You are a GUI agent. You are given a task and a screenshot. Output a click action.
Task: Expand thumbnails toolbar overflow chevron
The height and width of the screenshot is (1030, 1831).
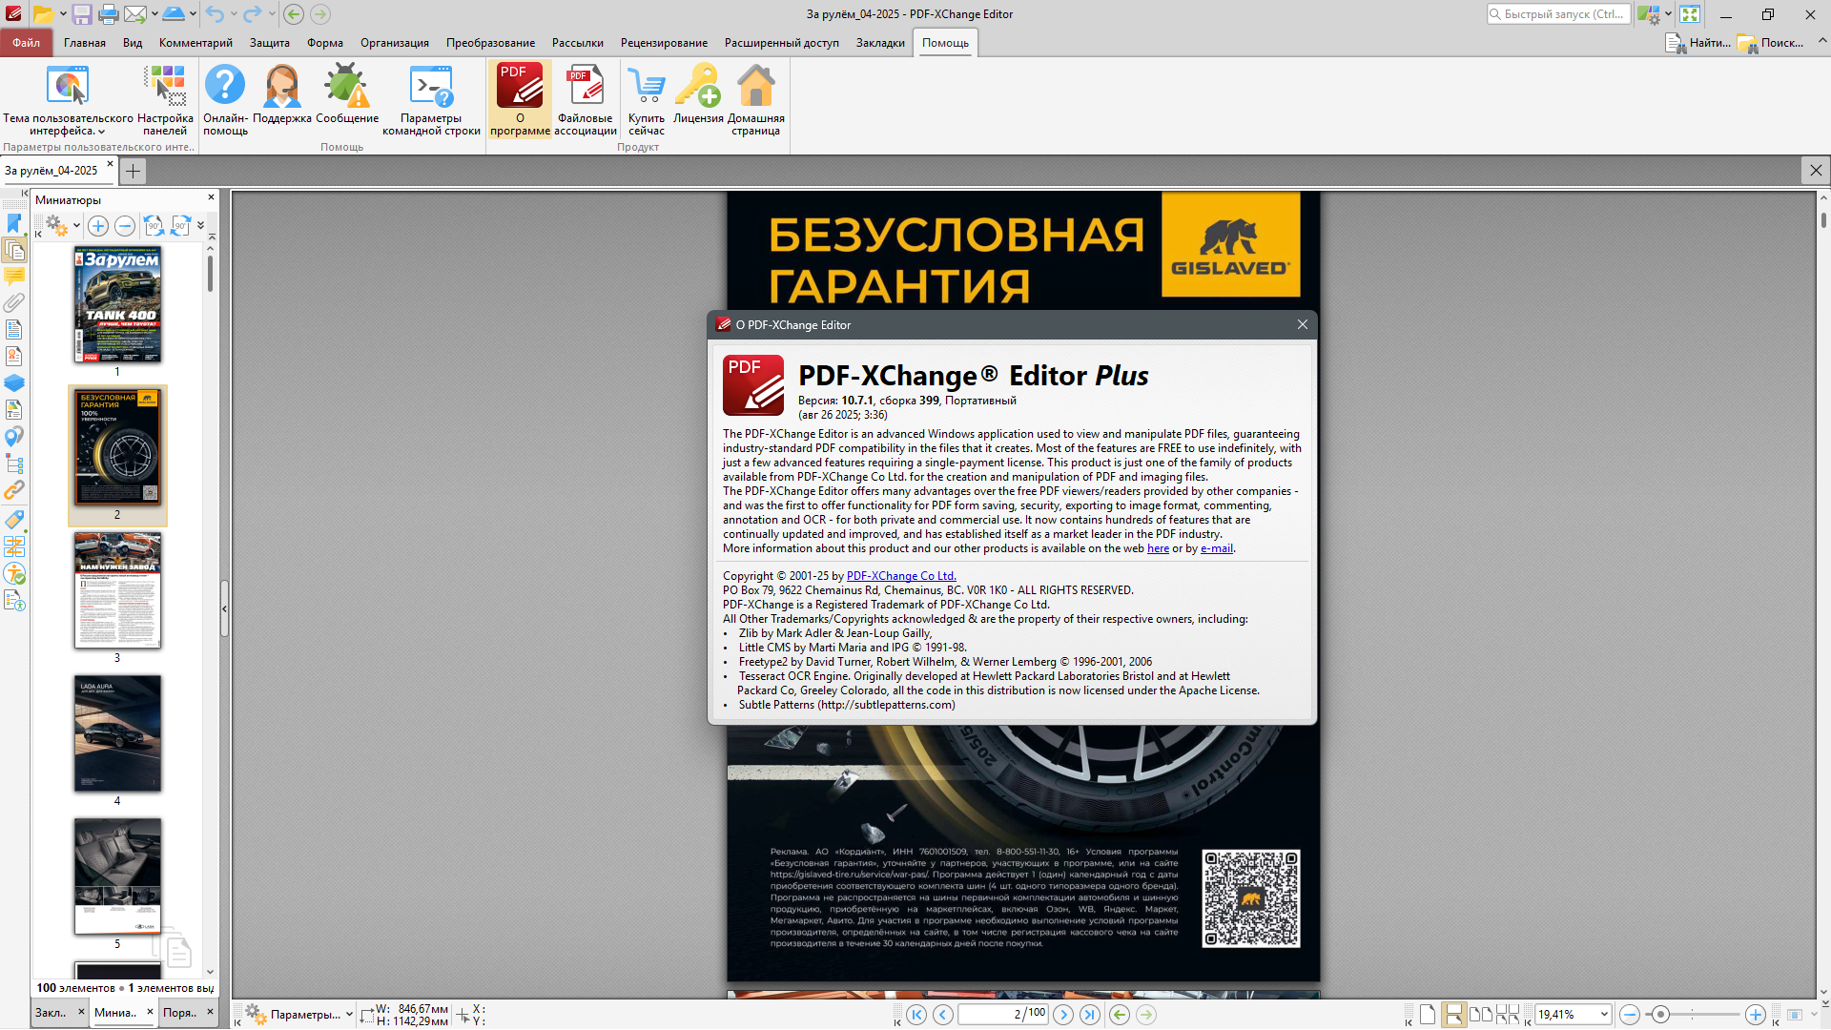[x=200, y=226]
